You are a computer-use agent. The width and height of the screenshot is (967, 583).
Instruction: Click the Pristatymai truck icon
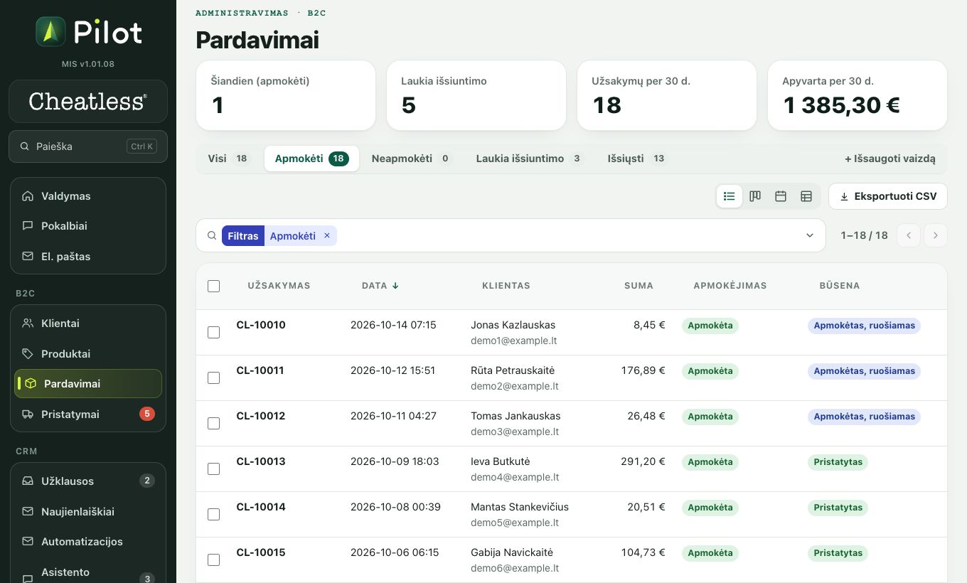(28, 414)
